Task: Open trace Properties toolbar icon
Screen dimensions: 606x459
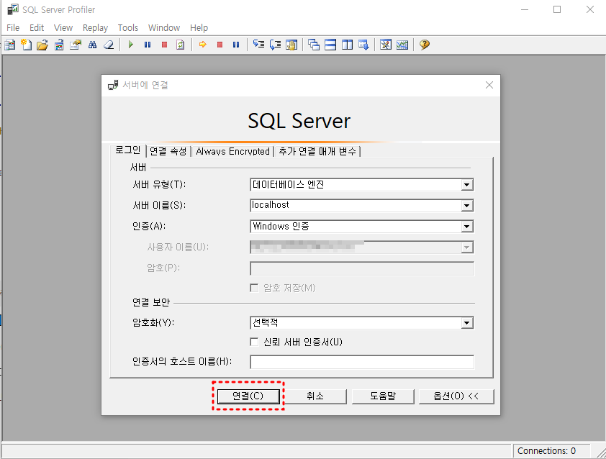Action: click(x=76, y=45)
